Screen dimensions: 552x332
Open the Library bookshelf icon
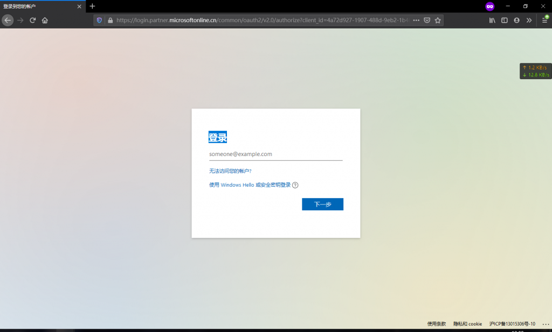(492, 20)
